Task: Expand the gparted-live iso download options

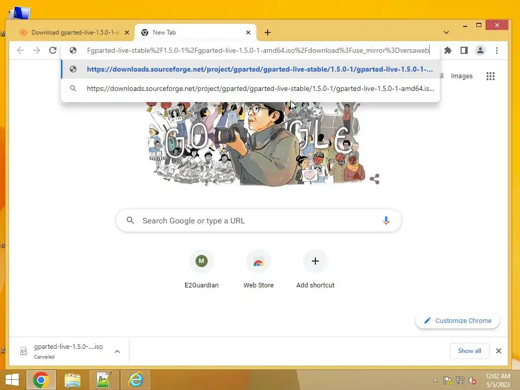Action: [x=117, y=351]
